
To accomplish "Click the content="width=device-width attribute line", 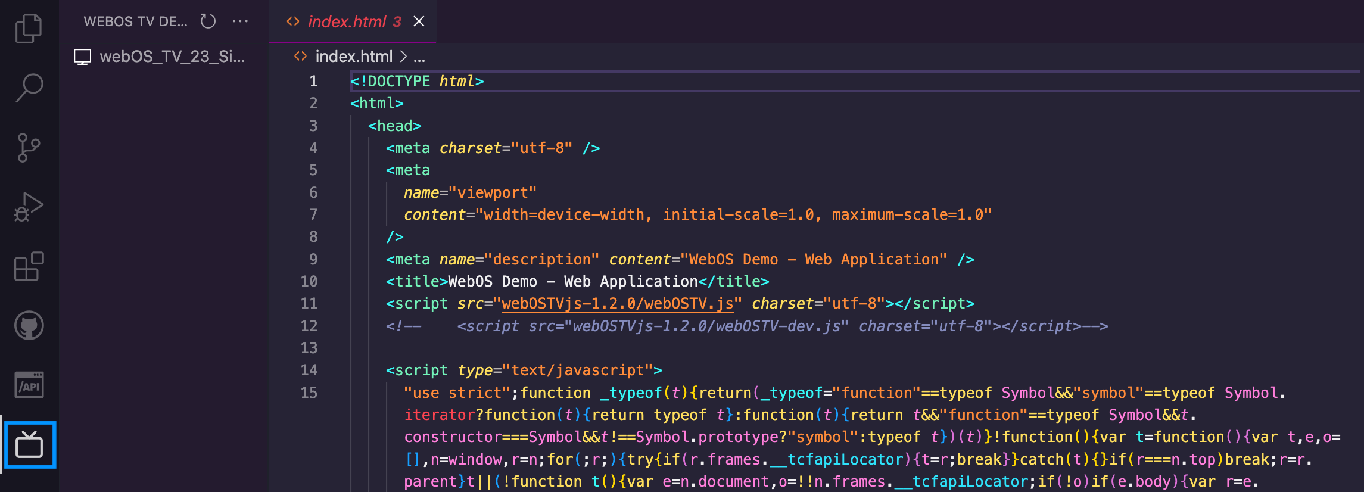I will click(697, 214).
